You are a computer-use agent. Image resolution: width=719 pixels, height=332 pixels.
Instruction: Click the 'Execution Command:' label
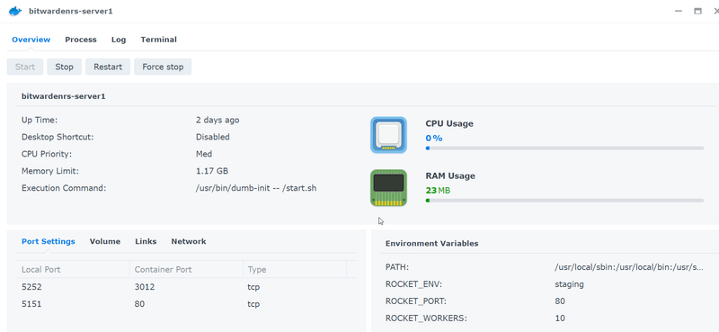tap(64, 188)
